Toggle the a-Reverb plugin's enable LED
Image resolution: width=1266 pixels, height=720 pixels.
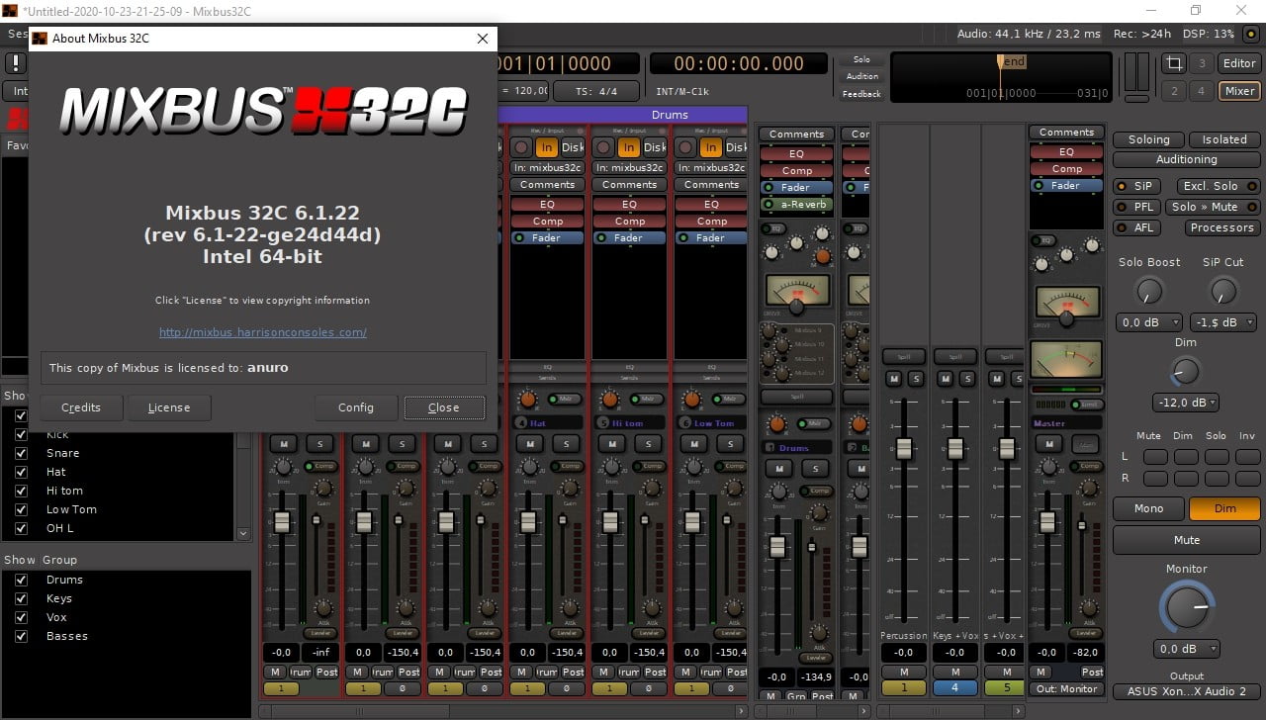[x=769, y=205]
